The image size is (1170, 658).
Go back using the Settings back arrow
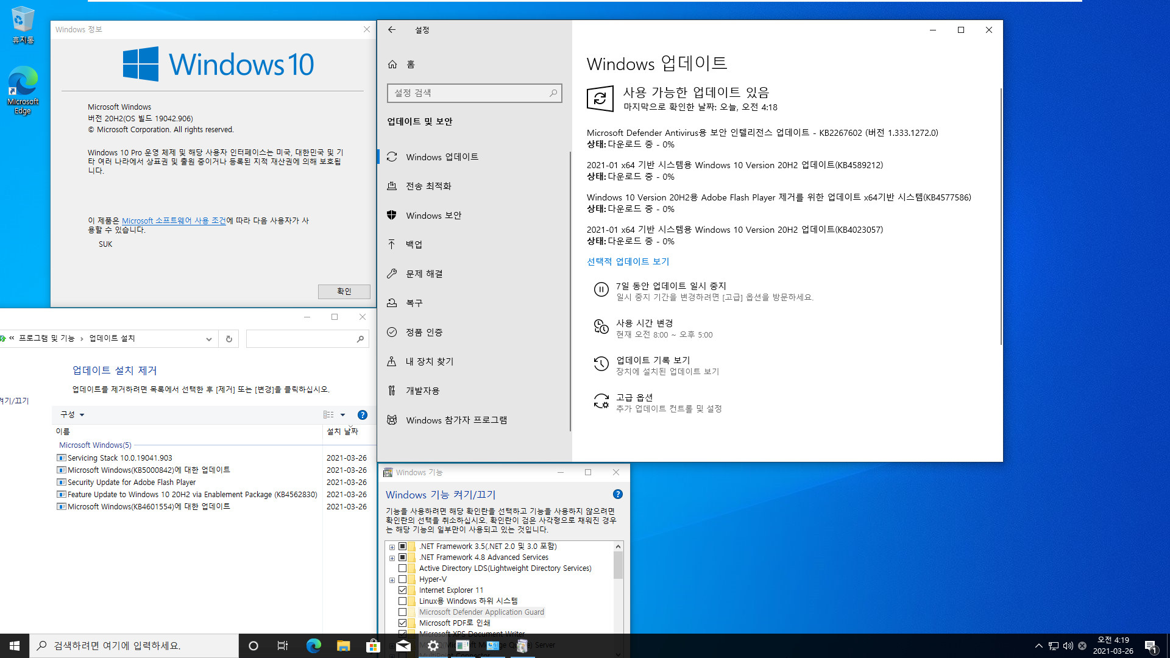392,30
